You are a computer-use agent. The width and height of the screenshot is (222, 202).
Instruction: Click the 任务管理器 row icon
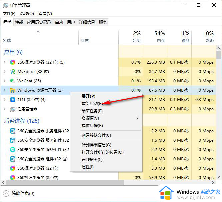click(x=13, y=109)
